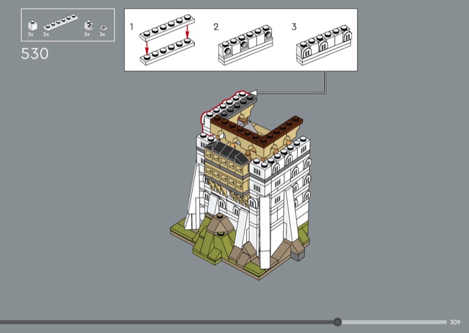The width and height of the screenshot is (469, 333).
Task: Click sub-step 2 headlight bricks assembly image
Action: click(246, 45)
